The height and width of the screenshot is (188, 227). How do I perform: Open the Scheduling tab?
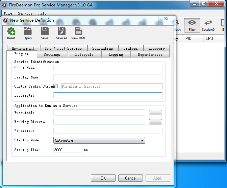103,48
